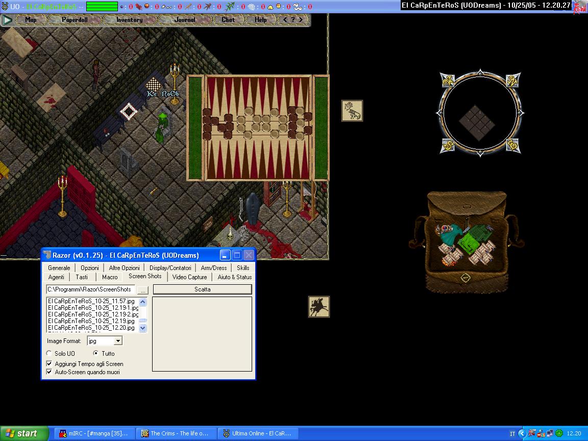Switch to the Macro tab
Screen dimensions: 588x441
[110, 277]
